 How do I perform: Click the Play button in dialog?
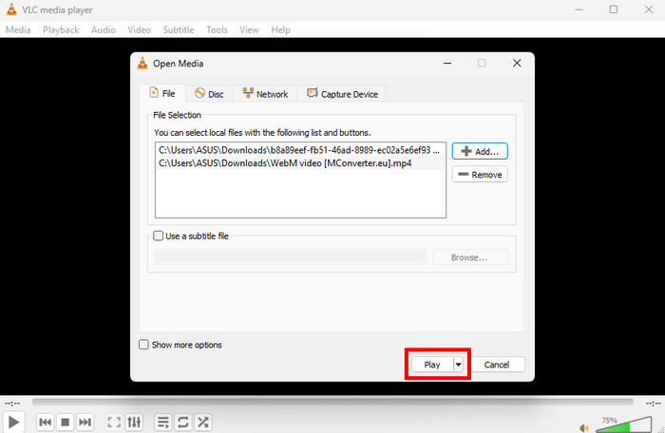(x=431, y=365)
